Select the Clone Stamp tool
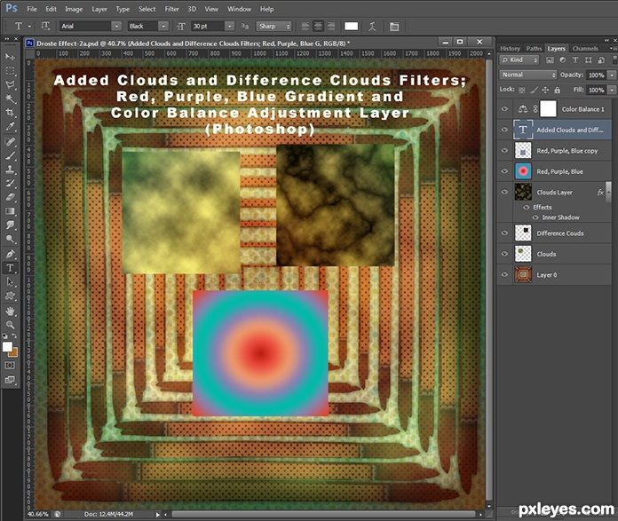This screenshot has height=521, width=618. [x=10, y=170]
